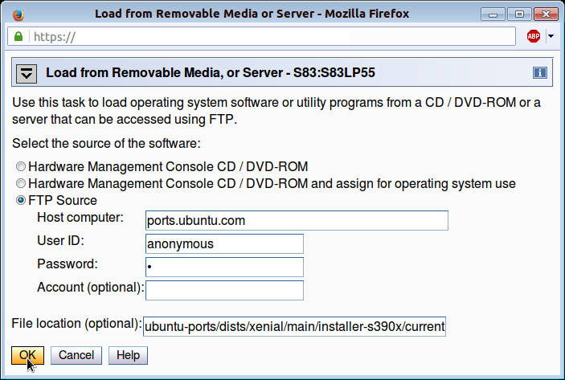Expand the task header triangle menu
The width and height of the screenshot is (565, 380).
pos(28,73)
